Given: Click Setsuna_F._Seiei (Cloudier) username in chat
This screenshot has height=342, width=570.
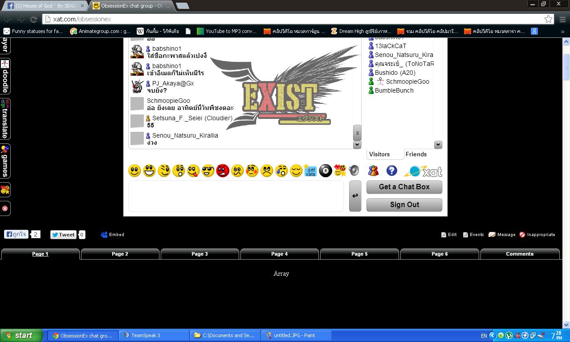Looking at the screenshot, I should tap(192, 118).
